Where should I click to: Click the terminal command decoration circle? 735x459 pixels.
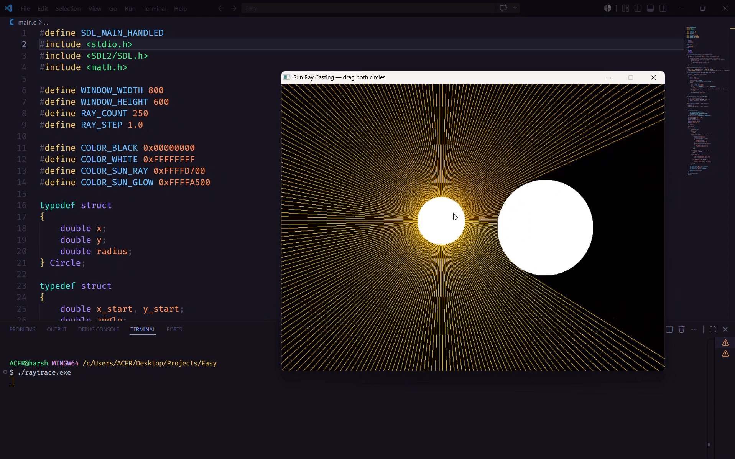(5, 372)
